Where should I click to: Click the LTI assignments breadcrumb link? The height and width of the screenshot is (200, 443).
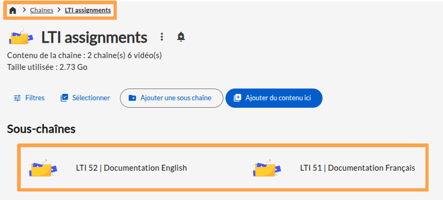[x=88, y=10]
